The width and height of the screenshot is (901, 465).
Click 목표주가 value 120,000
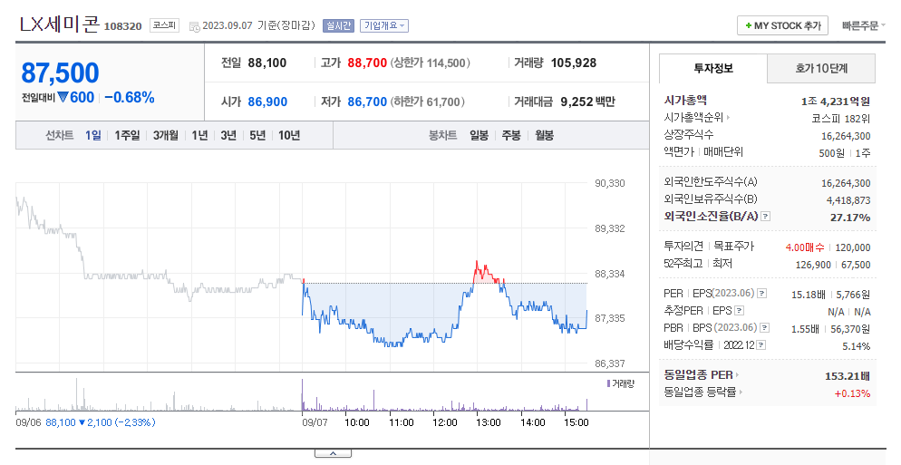(x=853, y=247)
